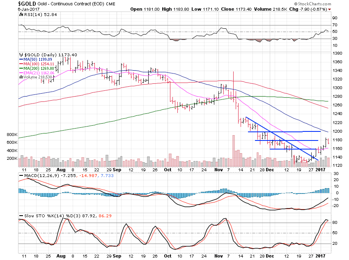Click the blue diagonal downtrend line on price chart
Screen dimensions: 349x260
click(x=282, y=138)
